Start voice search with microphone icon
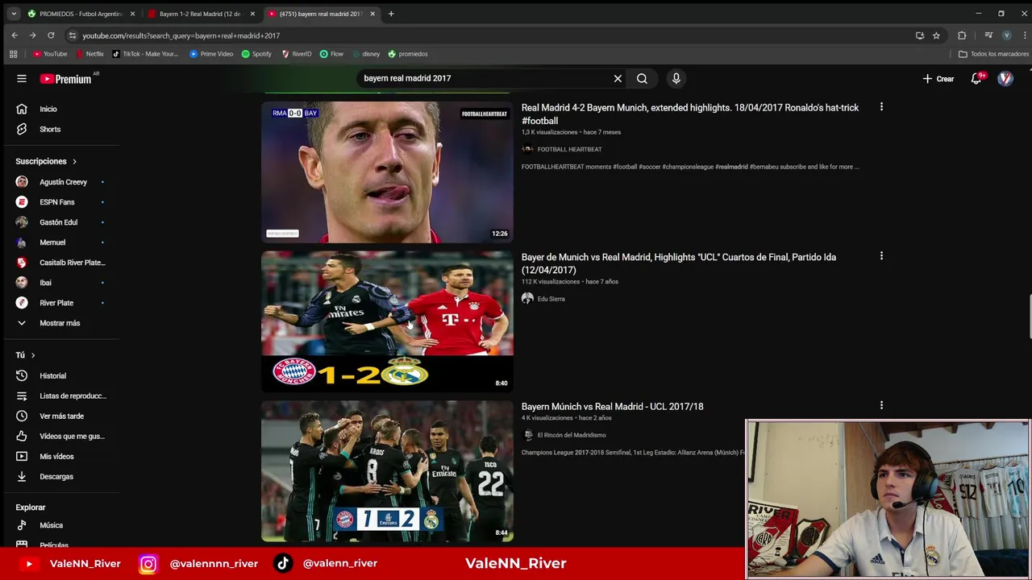This screenshot has height=580, width=1032. 676,78
